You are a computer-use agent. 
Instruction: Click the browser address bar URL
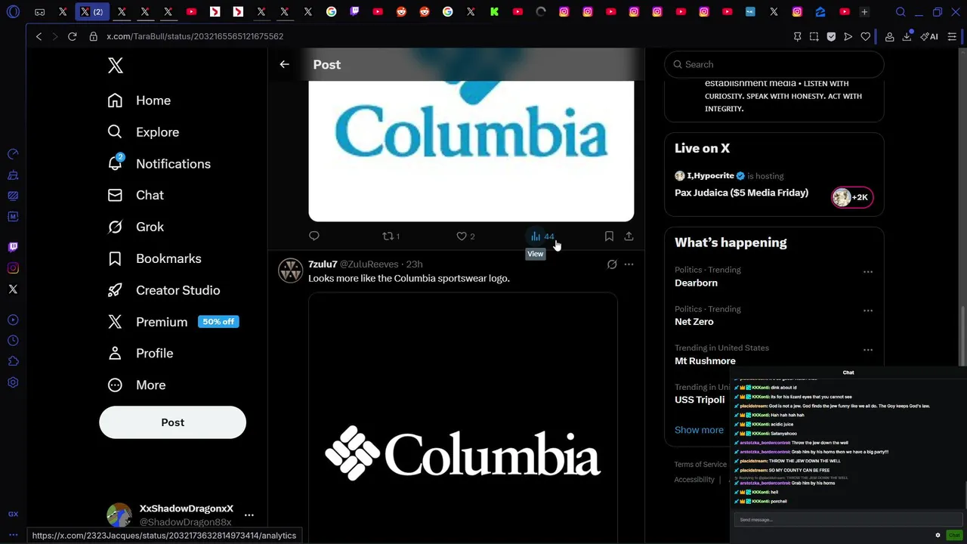195,36
